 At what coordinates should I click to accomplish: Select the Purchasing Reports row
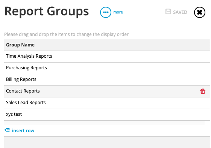click(107, 68)
